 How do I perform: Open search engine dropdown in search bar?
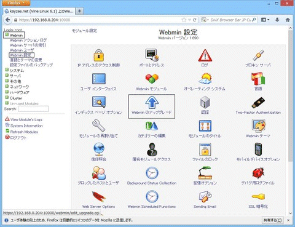(205, 20)
